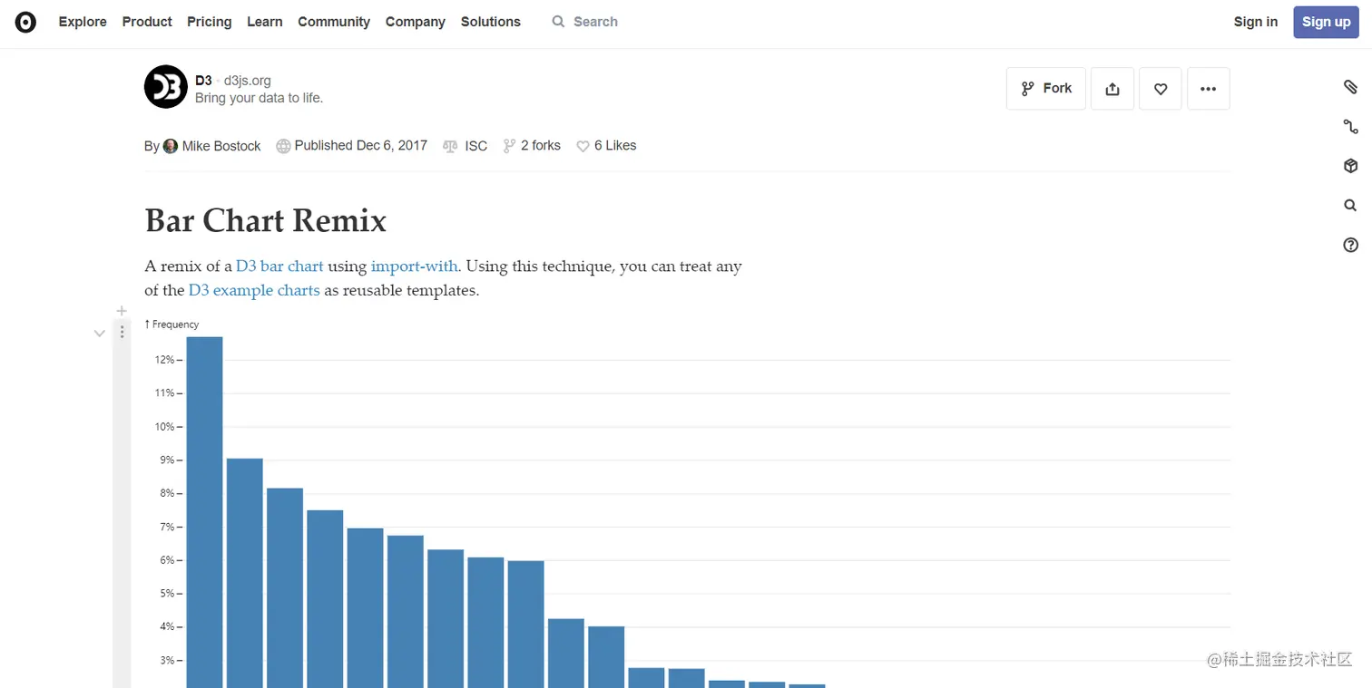Click the 'Bring your data to life.' tagline
This screenshot has height=688, width=1372.
tap(259, 98)
